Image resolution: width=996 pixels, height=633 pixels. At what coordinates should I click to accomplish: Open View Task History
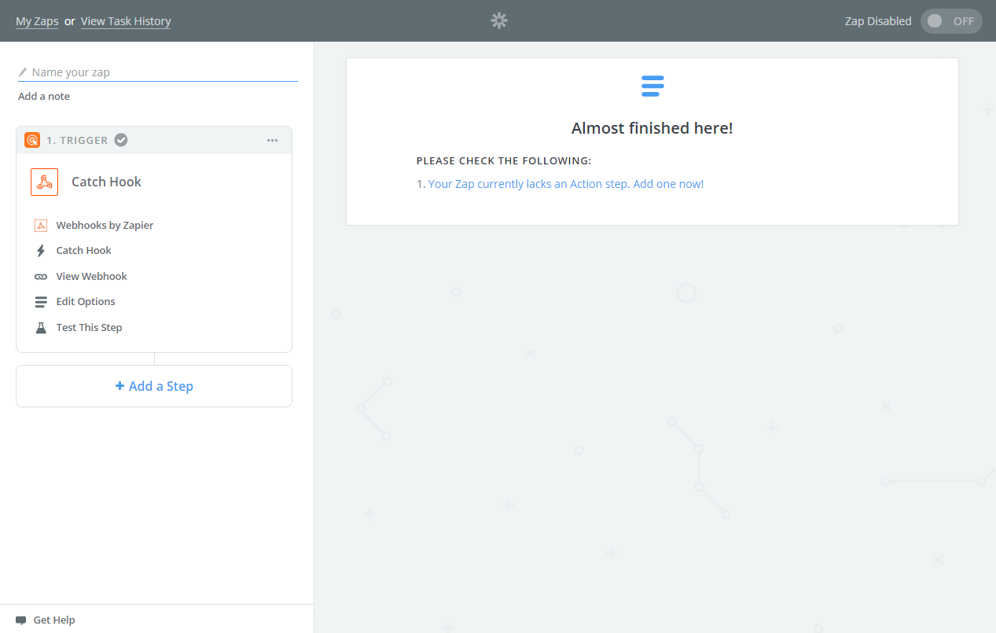(x=125, y=21)
